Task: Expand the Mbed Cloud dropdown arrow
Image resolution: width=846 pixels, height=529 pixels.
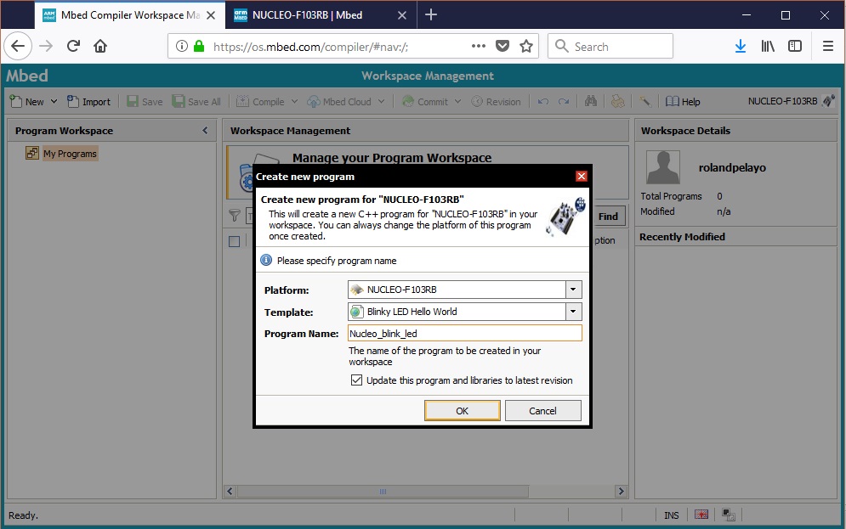Action: pos(382,101)
